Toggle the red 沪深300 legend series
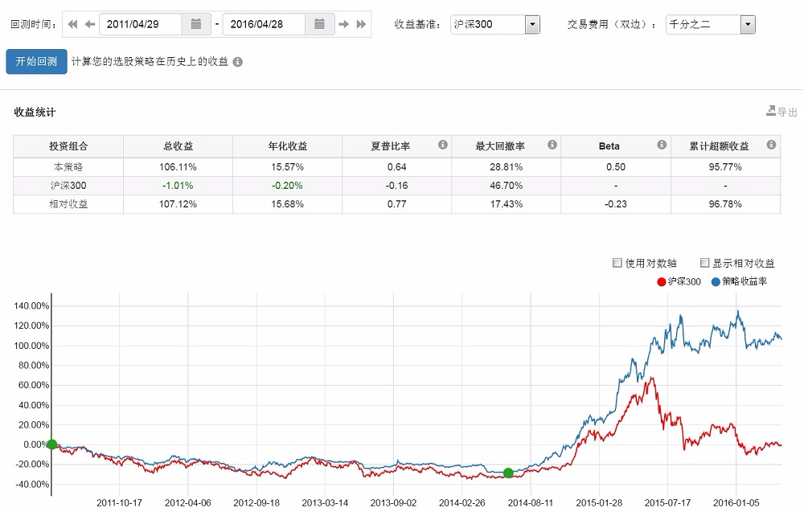The height and width of the screenshot is (512, 804). coord(679,281)
